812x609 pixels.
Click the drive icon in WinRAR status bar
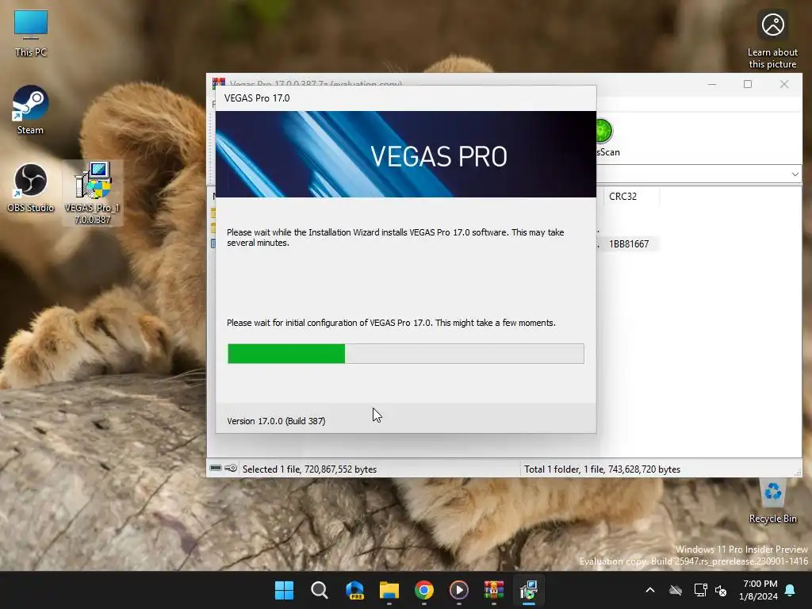coord(216,468)
